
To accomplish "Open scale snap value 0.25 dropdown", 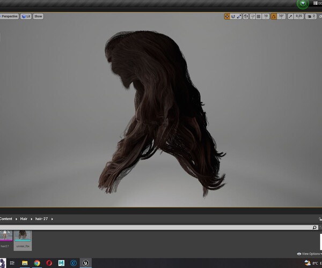I will click(x=299, y=17).
